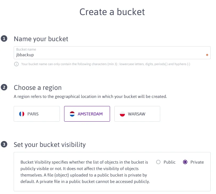The height and width of the screenshot is (194, 216).
Task: Click the Polish flag icon on the Warsaw card
Action: 122,114
